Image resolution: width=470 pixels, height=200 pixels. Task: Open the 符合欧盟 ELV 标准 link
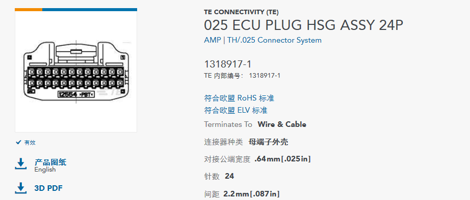coord(236,111)
